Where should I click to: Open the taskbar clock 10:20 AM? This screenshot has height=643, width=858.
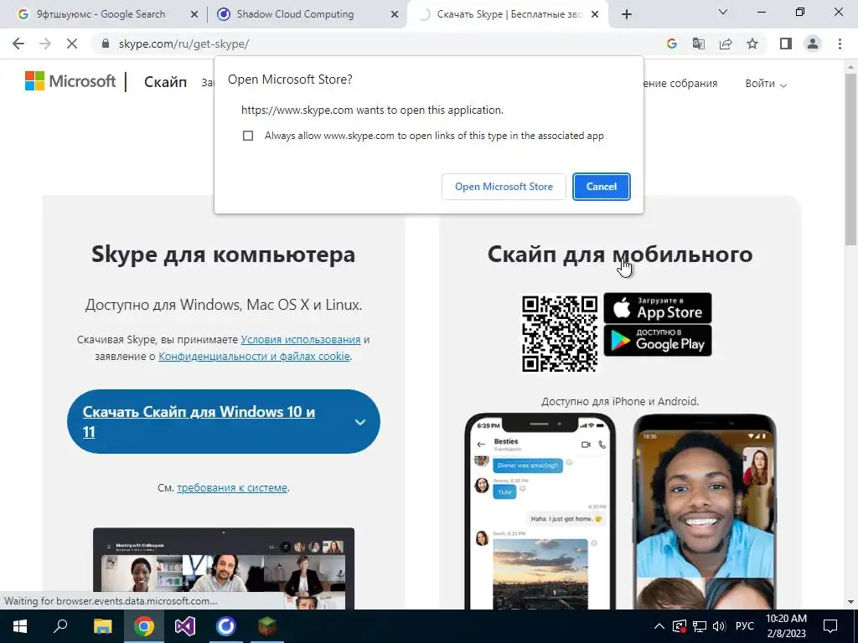[x=786, y=626]
